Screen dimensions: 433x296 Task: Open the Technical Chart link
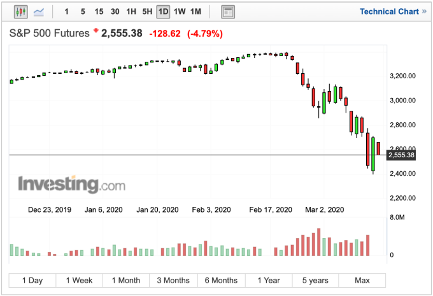point(393,11)
